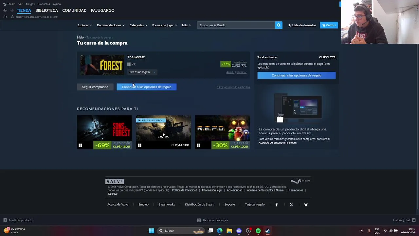This screenshot has width=419, height=236.
Task: Click The Forest title in cart
Action: [136, 57]
